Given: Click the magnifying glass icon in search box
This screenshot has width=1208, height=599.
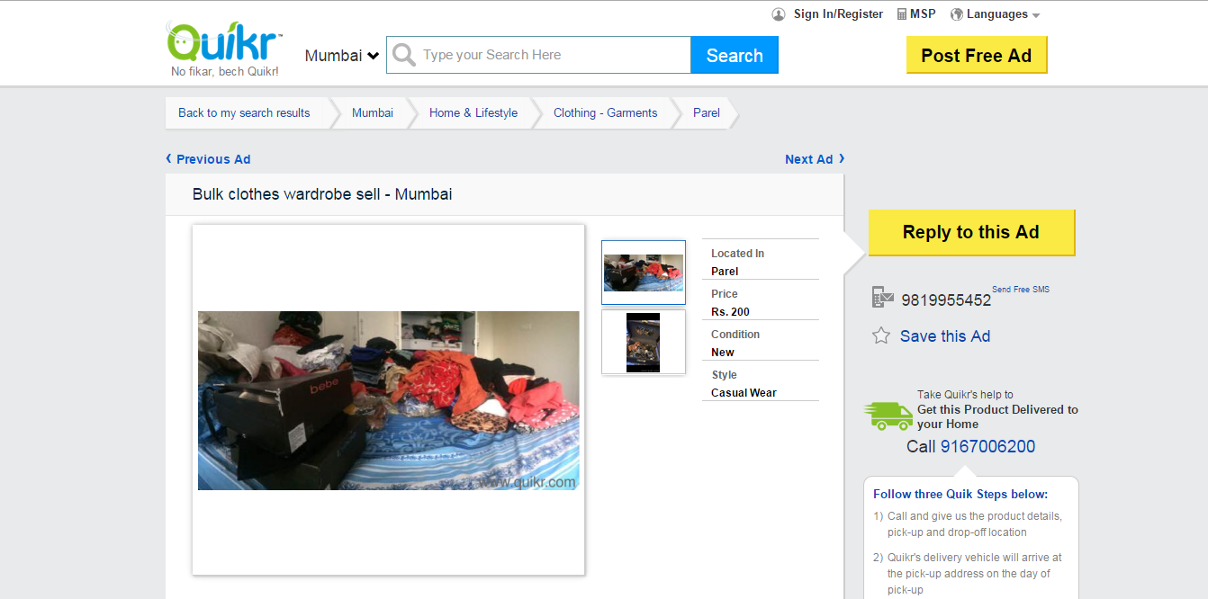Looking at the screenshot, I should click(x=404, y=55).
